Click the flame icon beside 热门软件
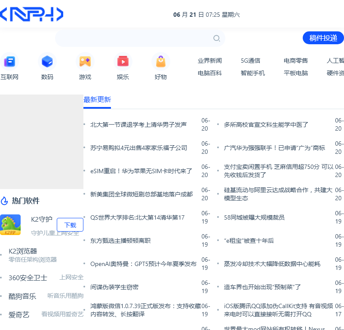This screenshot has height=330, width=344. [4, 201]
